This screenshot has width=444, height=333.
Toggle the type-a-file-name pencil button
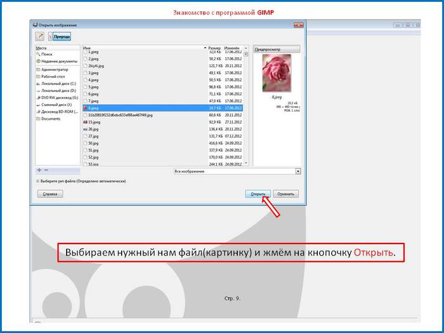point(40,36)
